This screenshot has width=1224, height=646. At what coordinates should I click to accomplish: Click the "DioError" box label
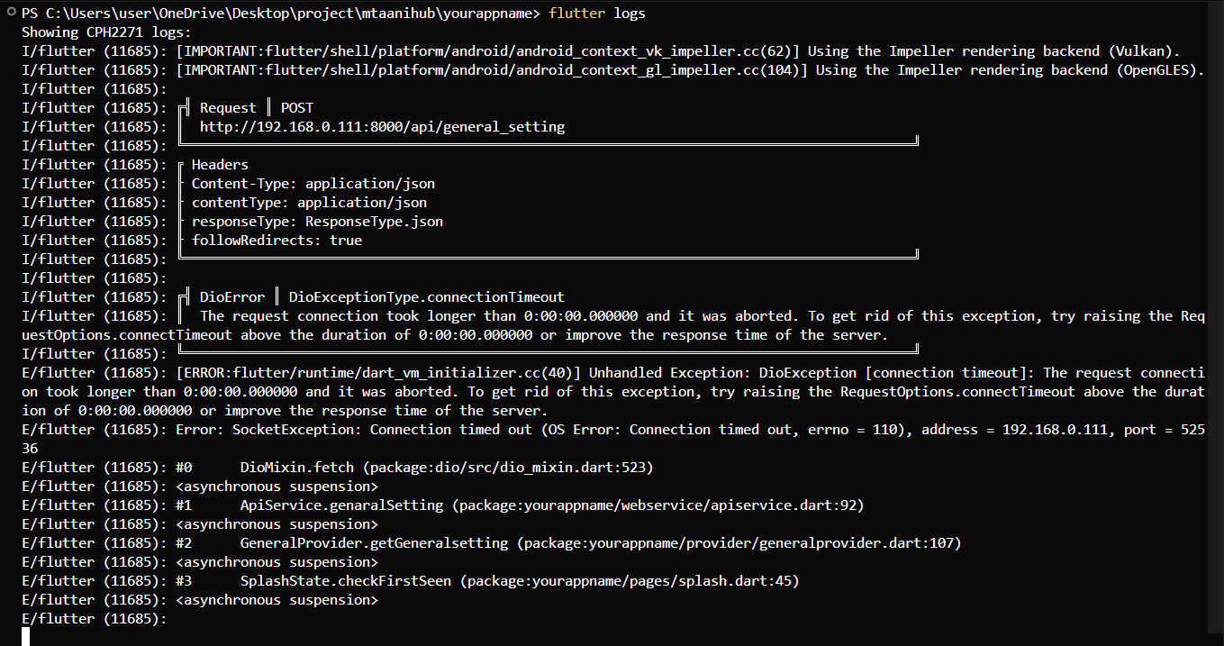[232, 297]
